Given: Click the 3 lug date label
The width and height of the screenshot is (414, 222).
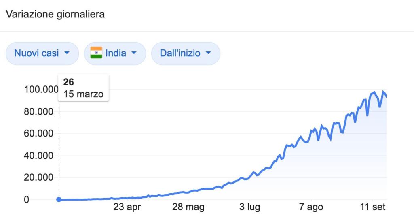Looking at the screenshot, I should point(249,207).
